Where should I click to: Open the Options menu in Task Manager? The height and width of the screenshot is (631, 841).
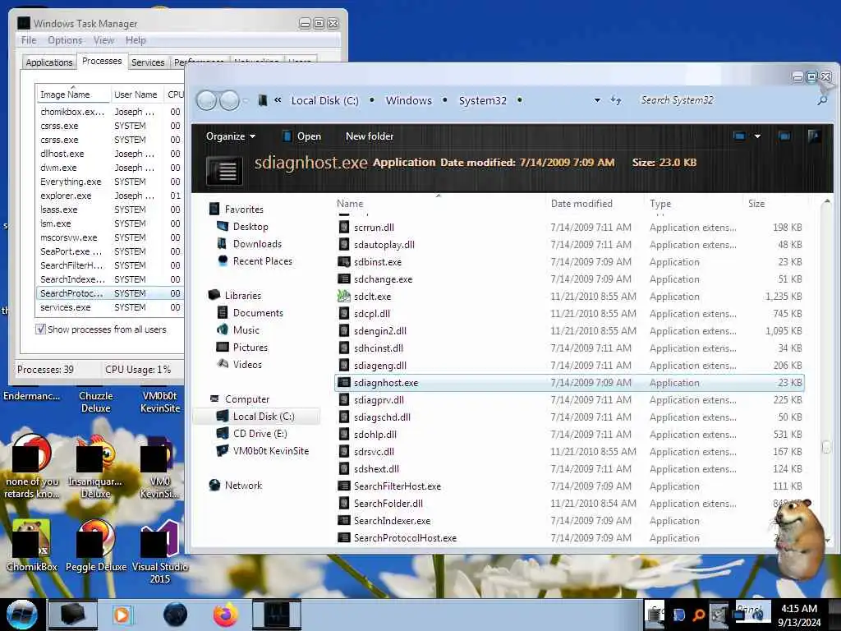(x=65, y=40)
